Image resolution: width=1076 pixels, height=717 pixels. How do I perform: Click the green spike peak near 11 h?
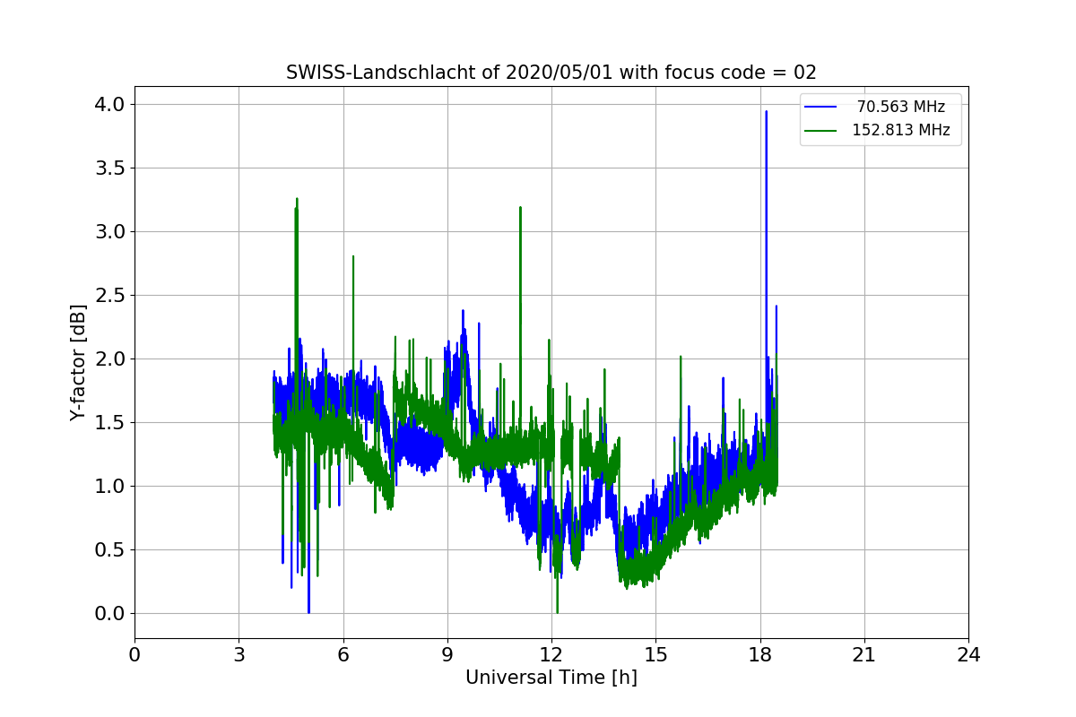click(520, 208)
